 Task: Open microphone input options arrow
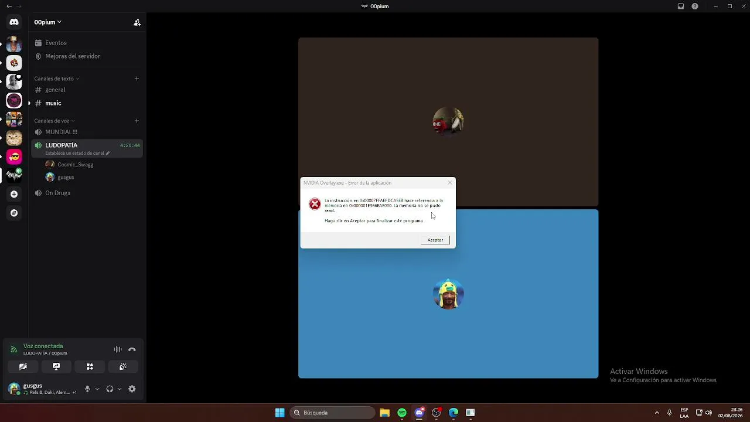coord(97,389)
